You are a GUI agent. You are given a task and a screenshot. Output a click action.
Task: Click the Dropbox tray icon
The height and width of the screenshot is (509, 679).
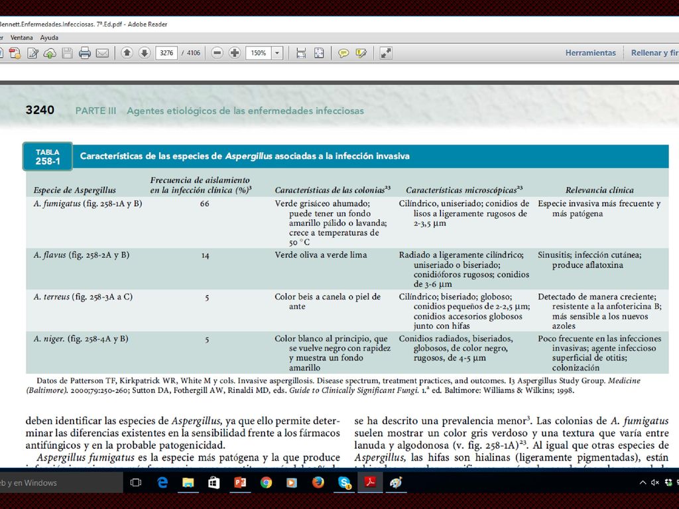(x=668, y=482)
